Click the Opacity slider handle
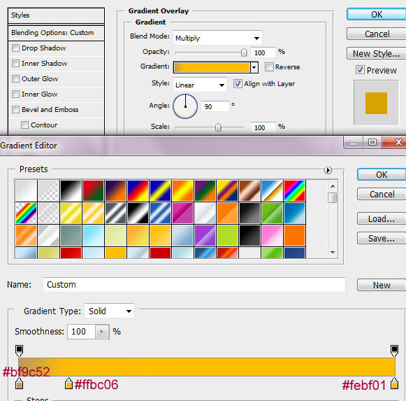 tap(244, 52)
